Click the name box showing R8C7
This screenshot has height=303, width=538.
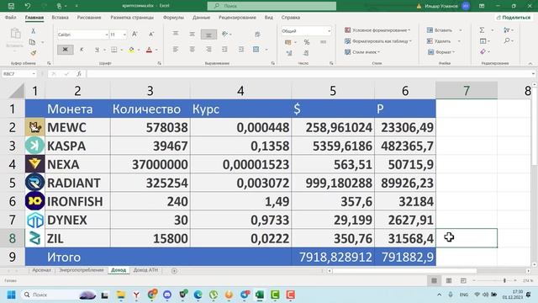click(x=18, y=74)
